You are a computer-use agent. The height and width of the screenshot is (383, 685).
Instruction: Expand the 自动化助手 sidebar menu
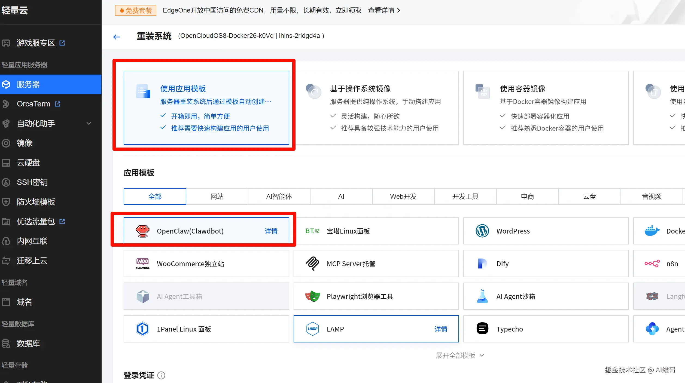click(89, 124)
